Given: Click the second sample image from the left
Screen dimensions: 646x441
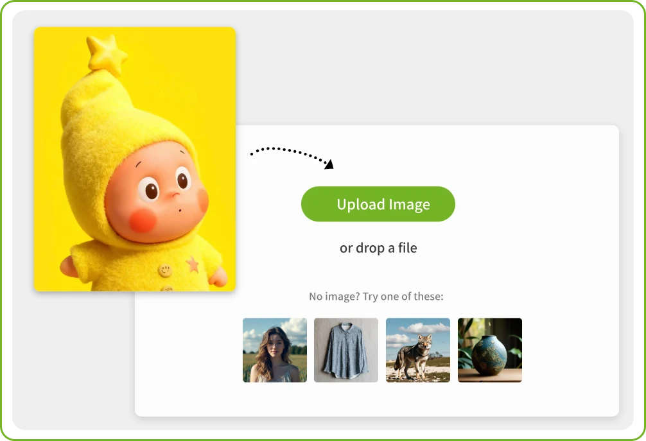Looking at the screenshot, I should click(x=346, y=350).
